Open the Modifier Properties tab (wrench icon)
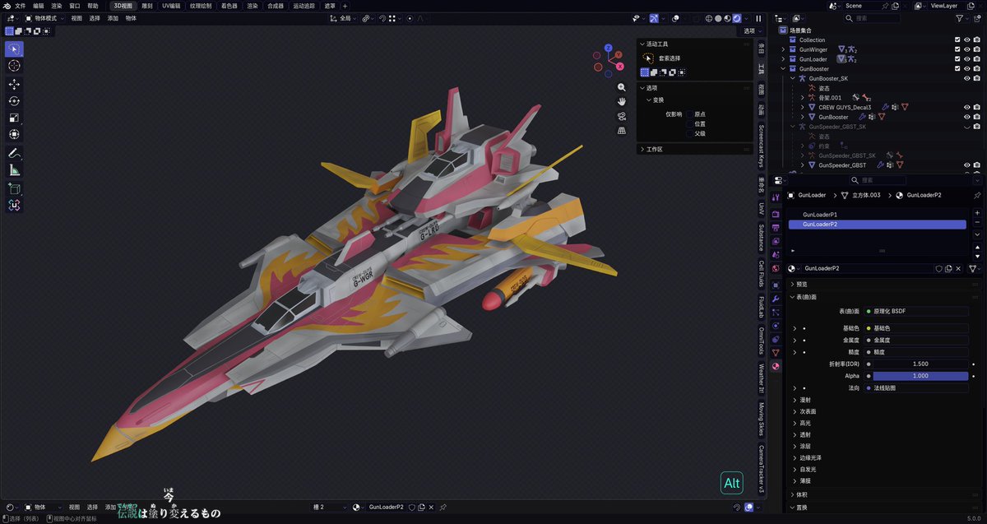The image size is (987, 524). 776,298
